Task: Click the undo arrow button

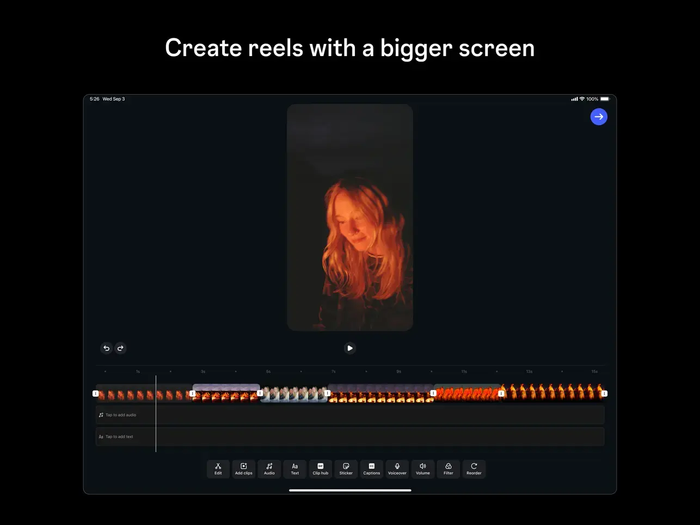Action: (107, 348)
